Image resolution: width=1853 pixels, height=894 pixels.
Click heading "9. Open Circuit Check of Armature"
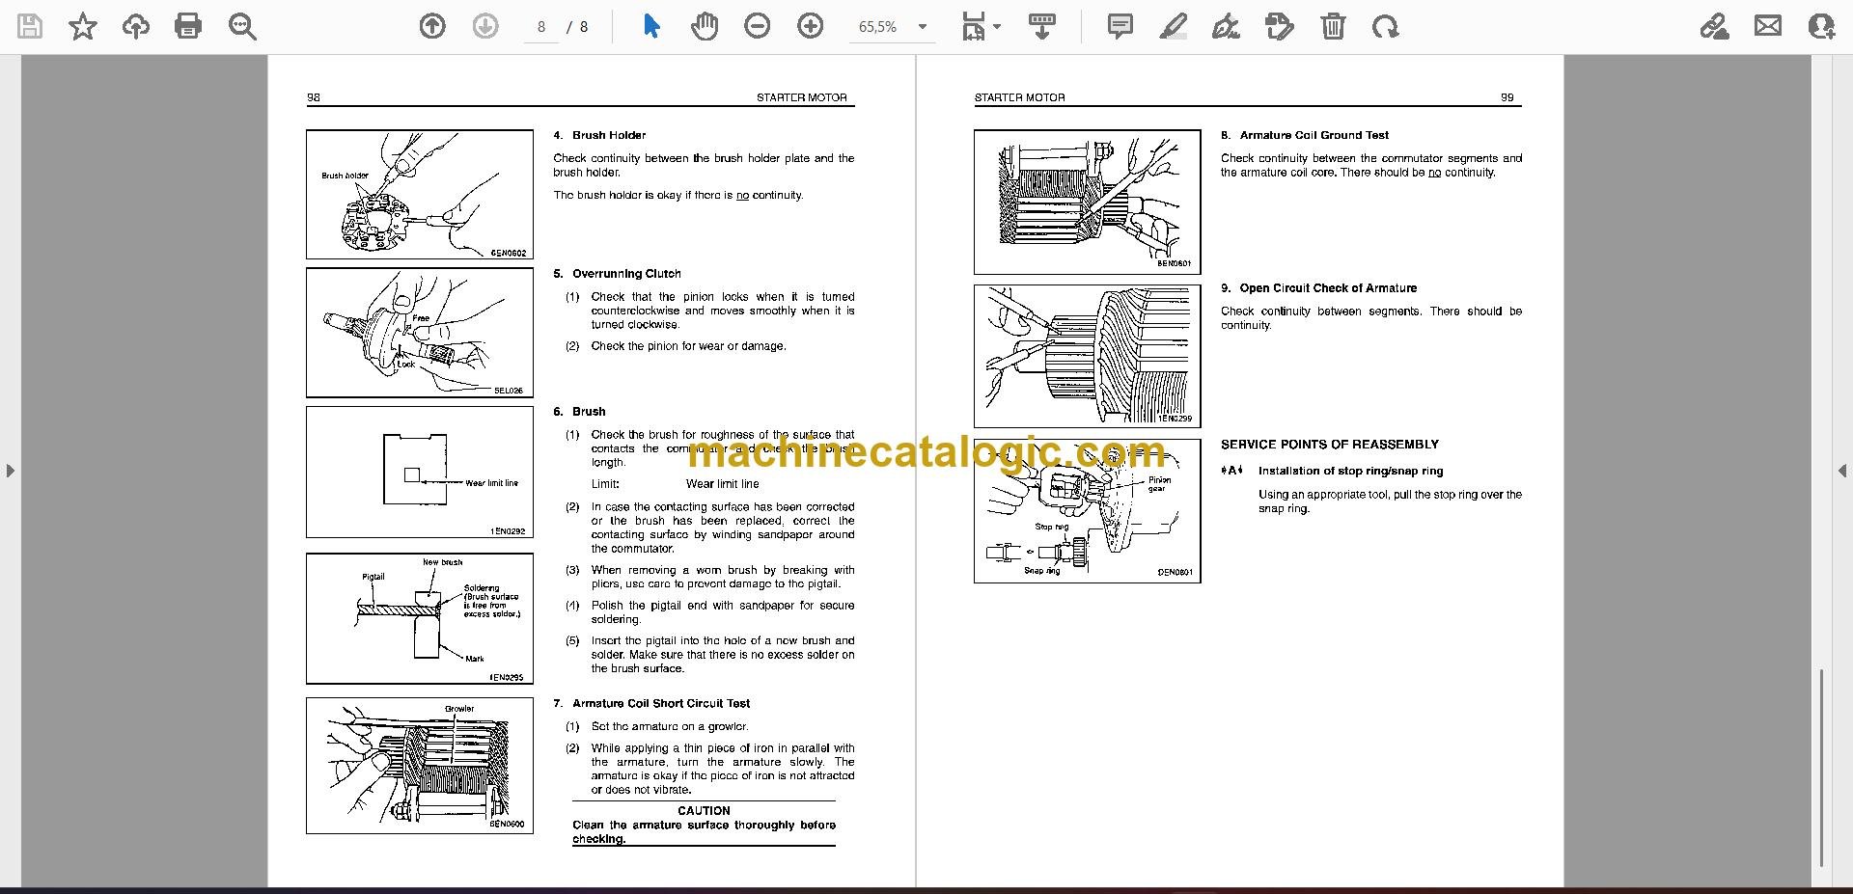click(1318, 288)
